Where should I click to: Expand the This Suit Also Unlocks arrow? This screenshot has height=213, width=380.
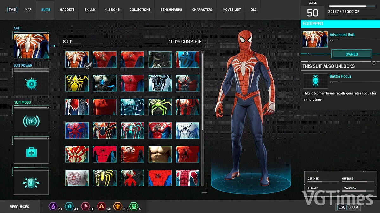(374, 63)
